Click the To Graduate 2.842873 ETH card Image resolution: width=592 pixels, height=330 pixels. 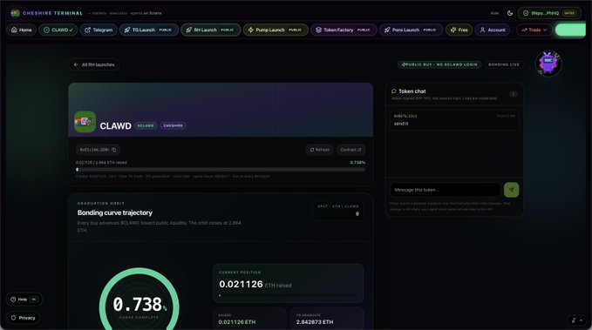(327, 319)
